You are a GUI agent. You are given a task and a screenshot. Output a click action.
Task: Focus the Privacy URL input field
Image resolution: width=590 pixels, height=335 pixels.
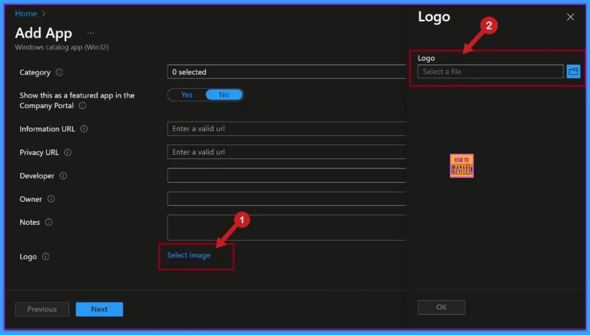coord(287,152)
